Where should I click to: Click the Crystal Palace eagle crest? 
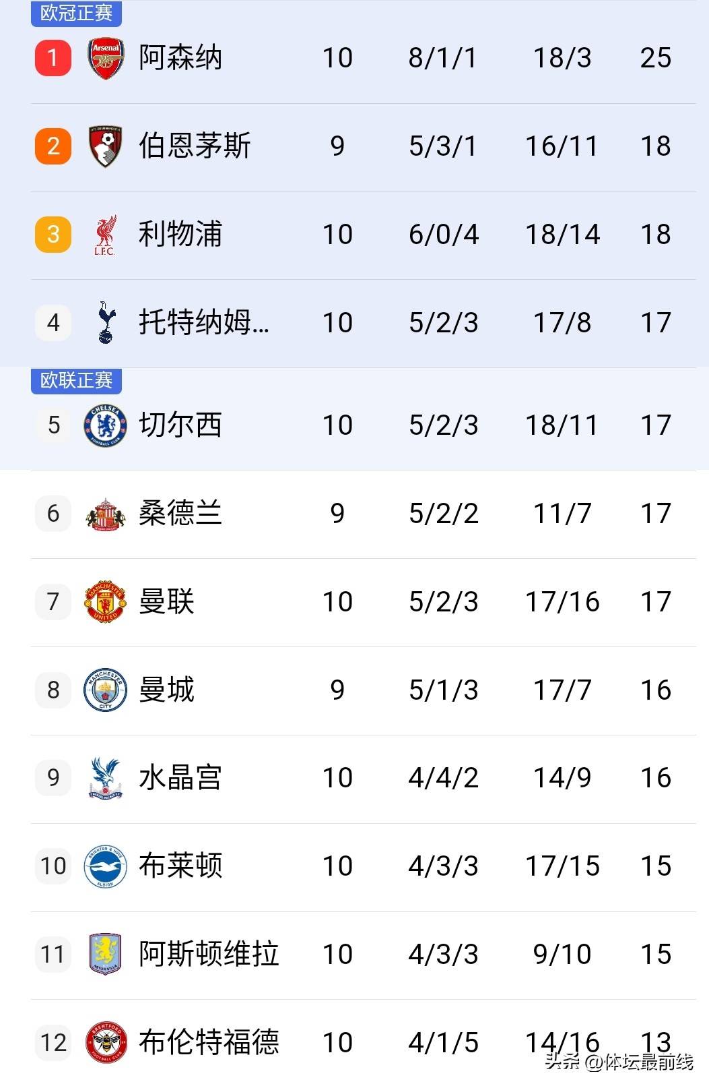[106, 778]
